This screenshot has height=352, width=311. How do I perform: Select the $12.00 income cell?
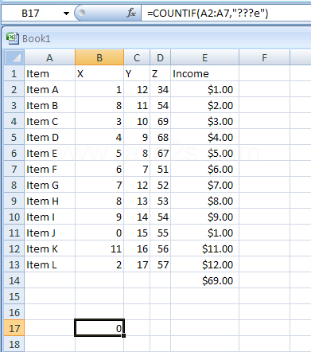[x=204, y=264]
